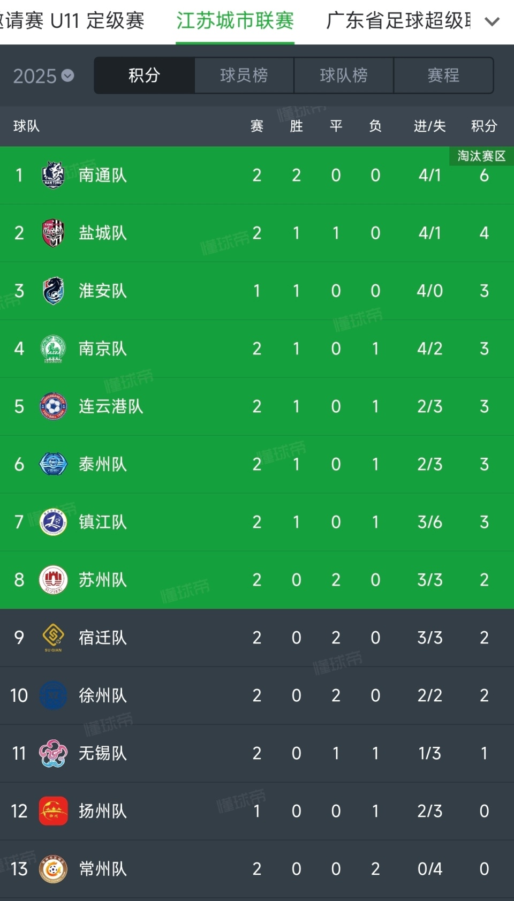Open the Suzhou team round badge
The width and height of the screenshot is (514, 901).
[53, 580]
